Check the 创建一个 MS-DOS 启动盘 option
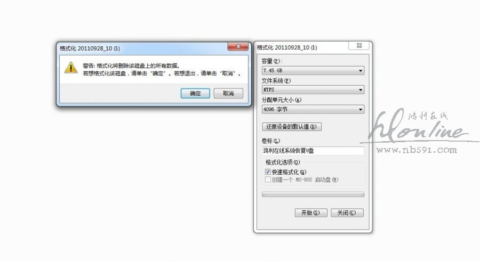Screen dimensions: 480x262 click(x=268, y=179)
